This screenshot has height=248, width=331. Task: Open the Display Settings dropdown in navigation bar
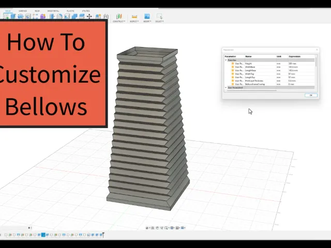tap(173, 228)
